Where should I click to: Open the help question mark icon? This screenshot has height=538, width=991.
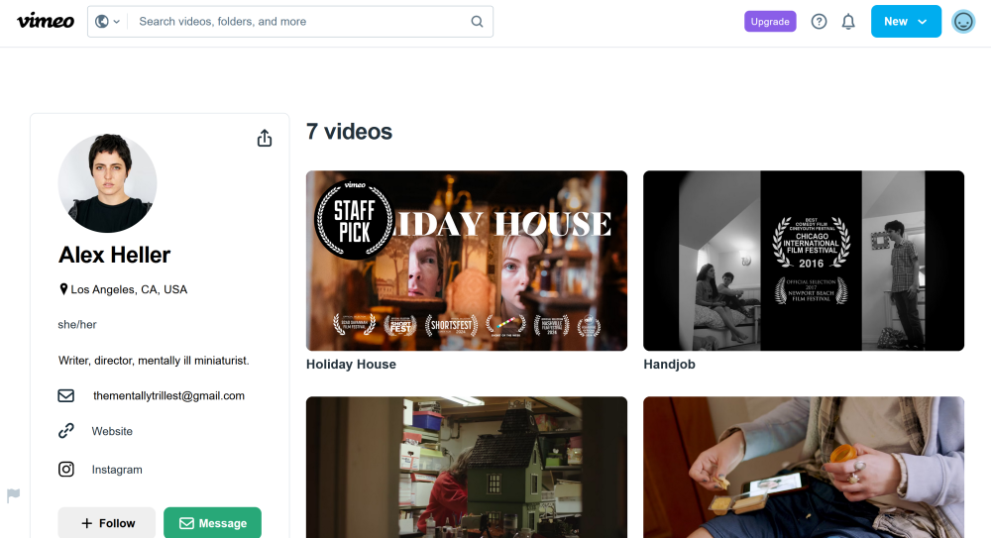tap(819, 22)
